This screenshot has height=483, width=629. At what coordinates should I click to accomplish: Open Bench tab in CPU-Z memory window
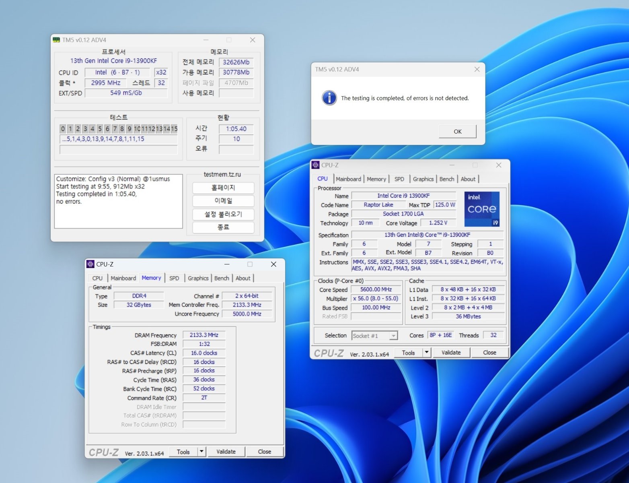[222, 278]
